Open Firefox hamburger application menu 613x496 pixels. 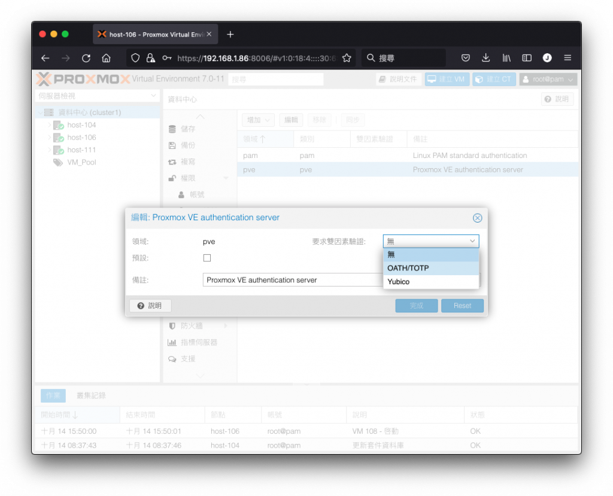[x=568, y=58]
